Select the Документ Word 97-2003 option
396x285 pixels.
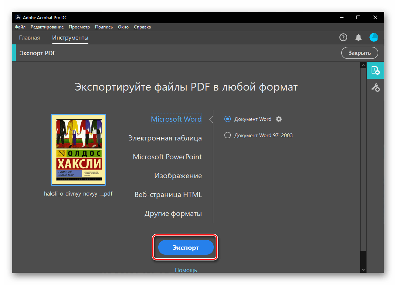[x=227, y=135]
